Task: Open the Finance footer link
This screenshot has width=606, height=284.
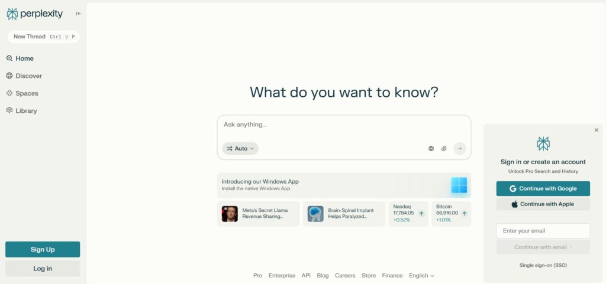Action: point(392,276)
